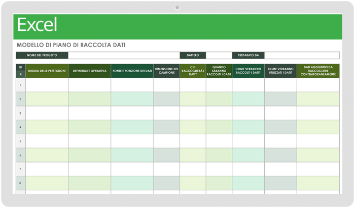The image size is (355, 208).
Task: Select the 'DATI AGGIUNTIVI DA RACCOGLIERE CONTEMPORANEAMENTE' header
Action: point(318,71)
